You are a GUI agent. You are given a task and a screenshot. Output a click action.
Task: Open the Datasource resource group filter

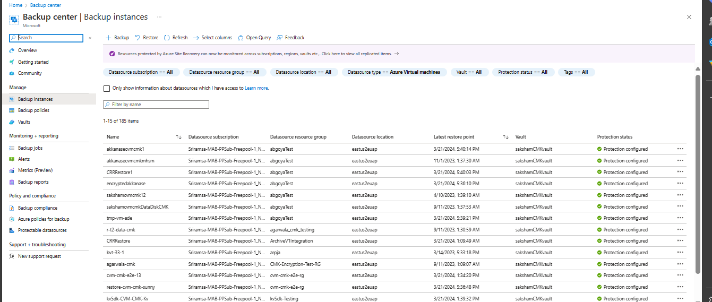pos(224,72)
